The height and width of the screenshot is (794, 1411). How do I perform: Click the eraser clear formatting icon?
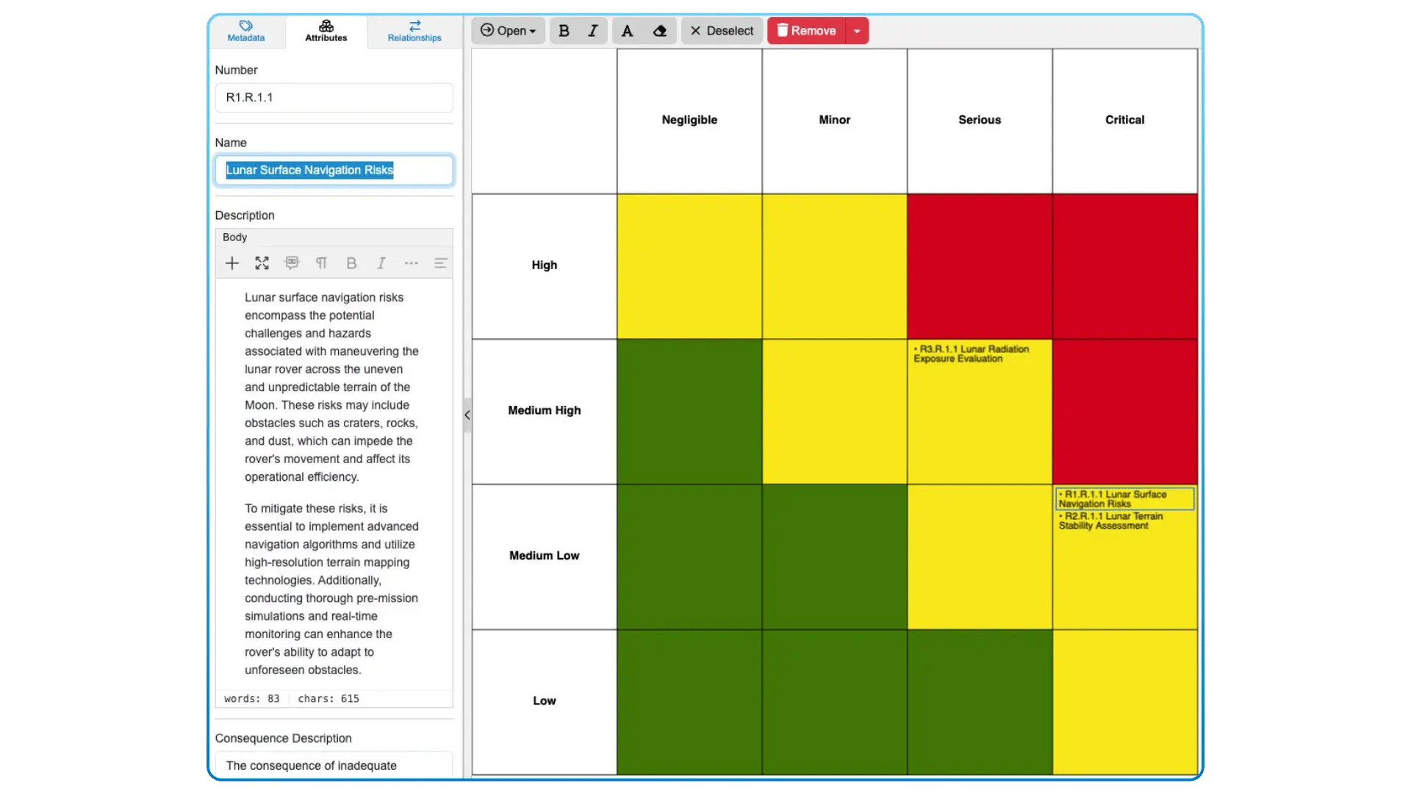click(660, 31)
